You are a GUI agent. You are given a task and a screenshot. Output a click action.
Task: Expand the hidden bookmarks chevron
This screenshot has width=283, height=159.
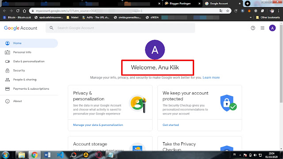(x=251, y=18)
